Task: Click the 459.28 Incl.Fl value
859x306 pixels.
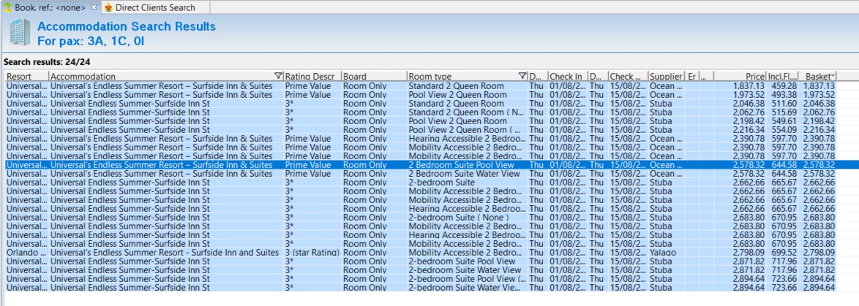Action: pyautogui.click(x=784, y=86)
